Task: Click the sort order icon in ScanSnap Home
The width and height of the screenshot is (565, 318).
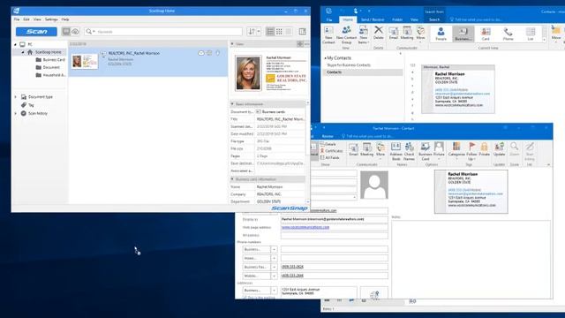Action: click(x=252, y=32)
